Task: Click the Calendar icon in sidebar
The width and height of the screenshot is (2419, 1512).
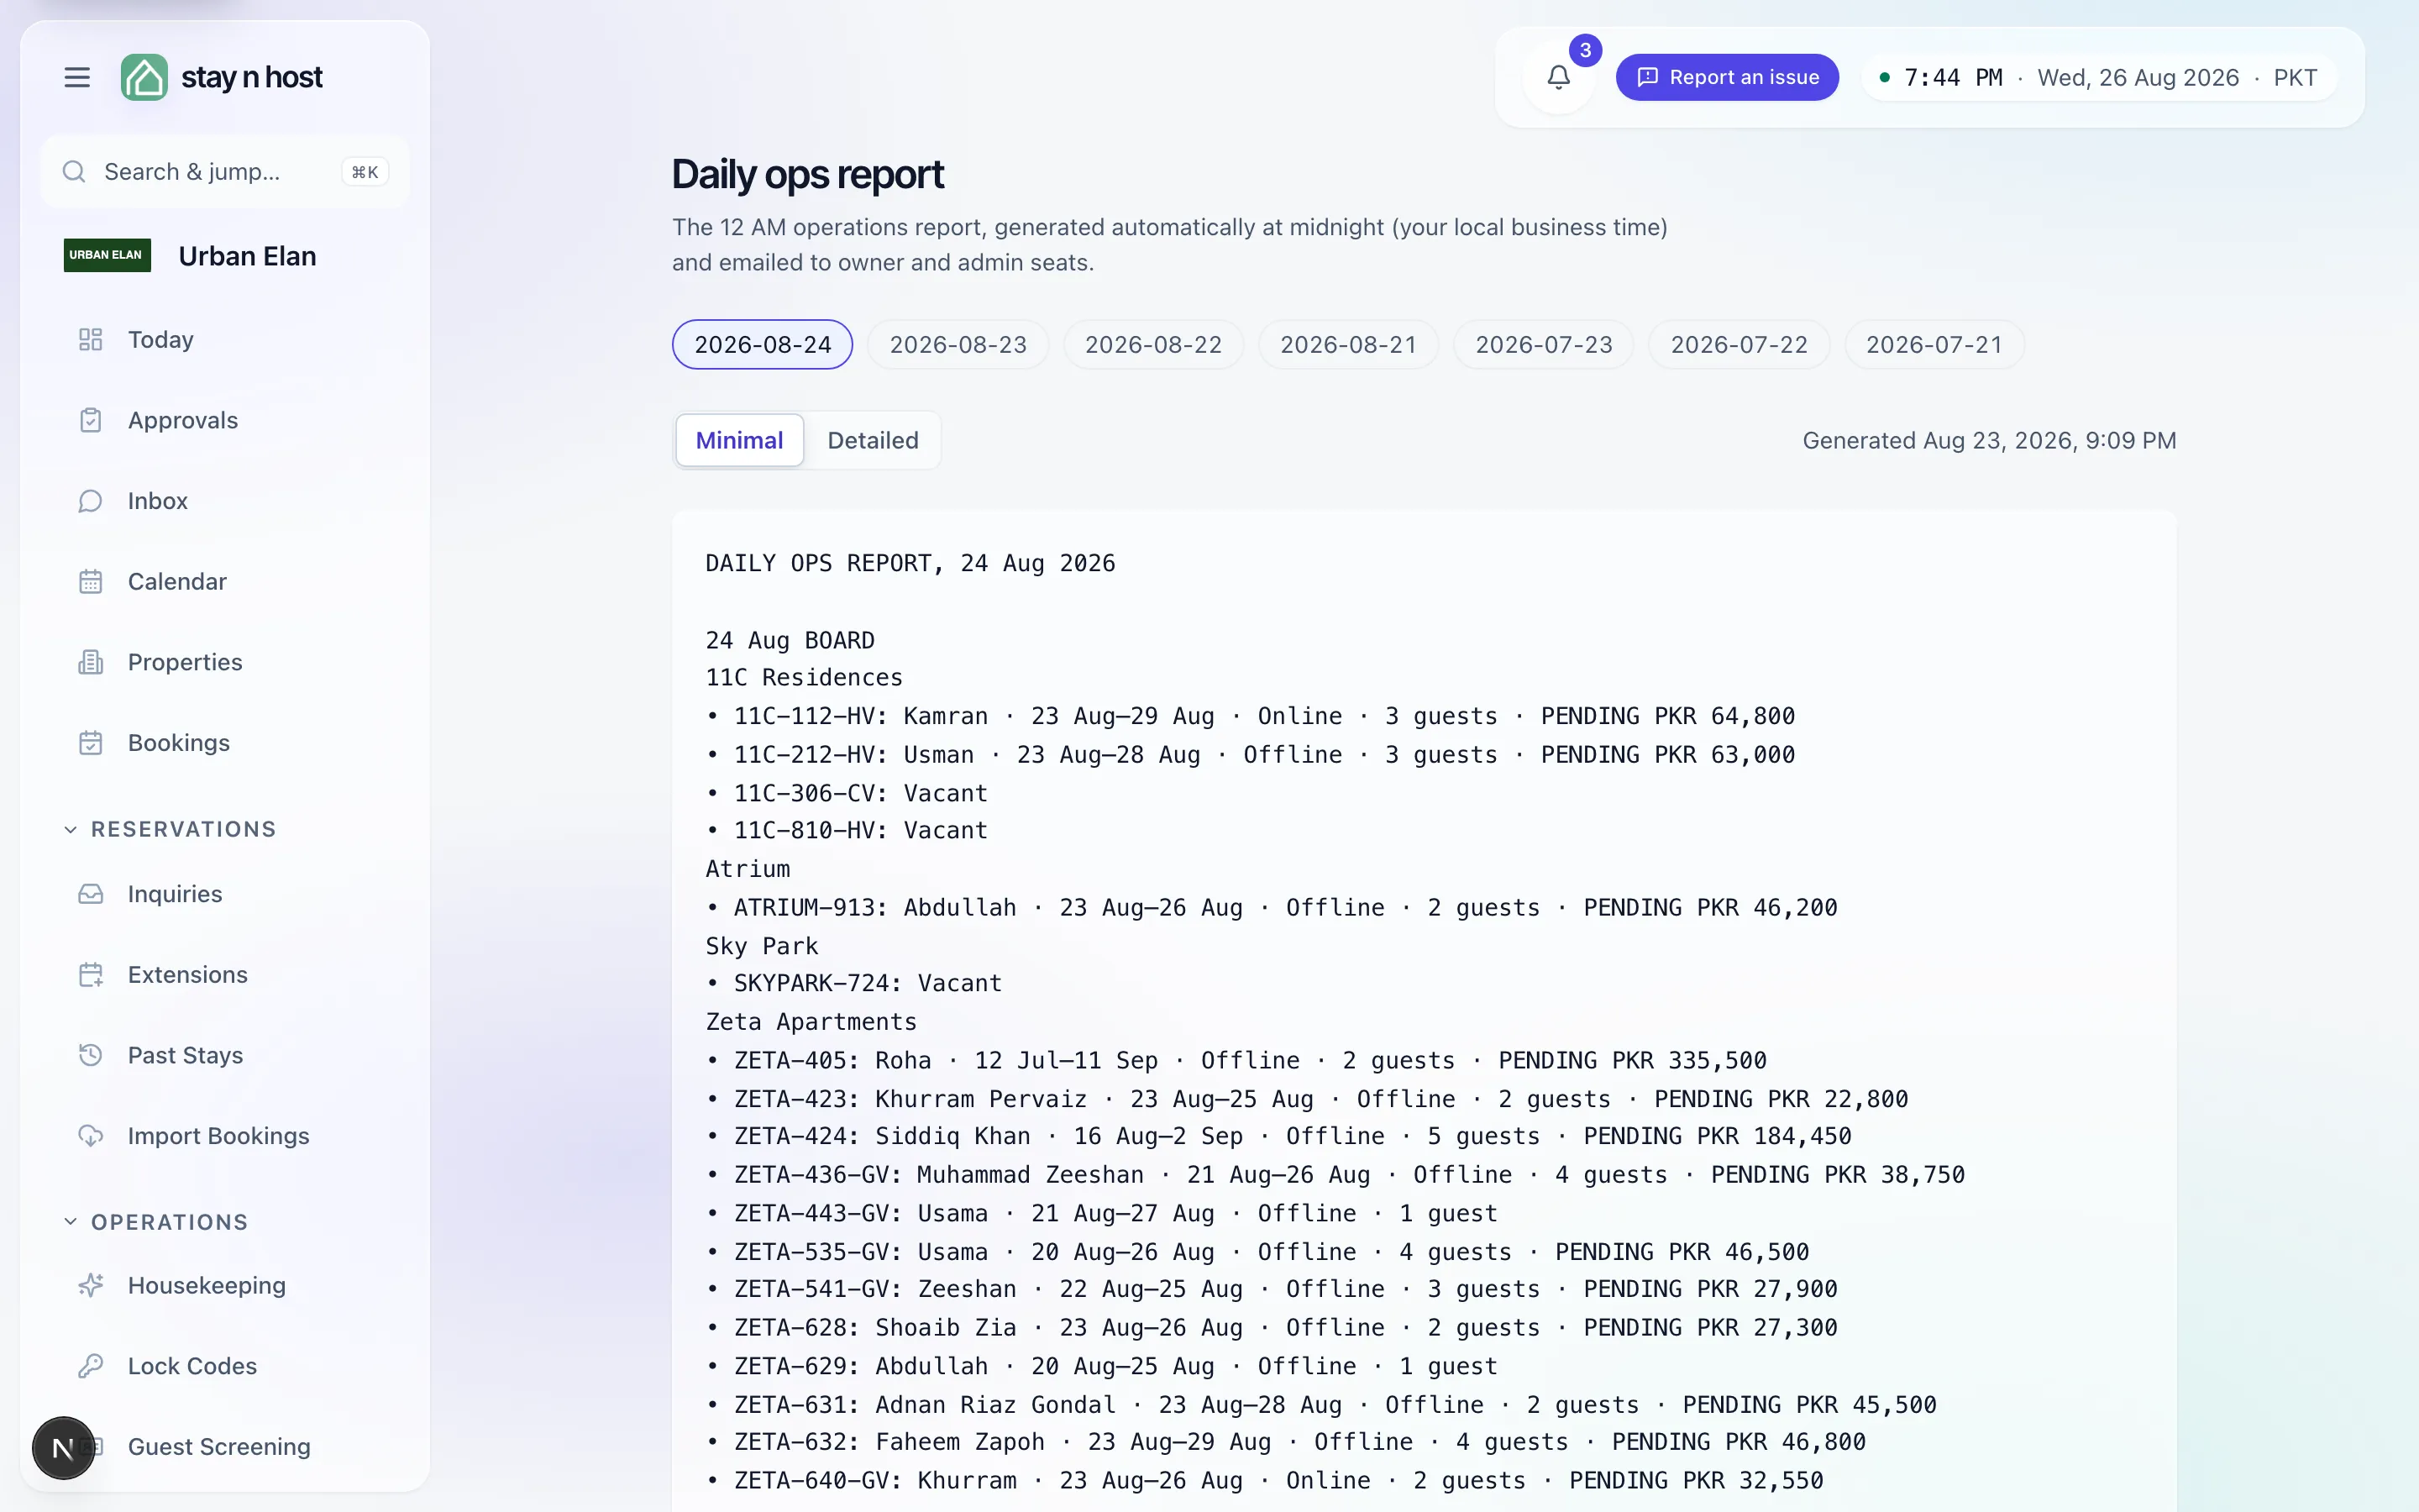Action: [x=91, y=581]
